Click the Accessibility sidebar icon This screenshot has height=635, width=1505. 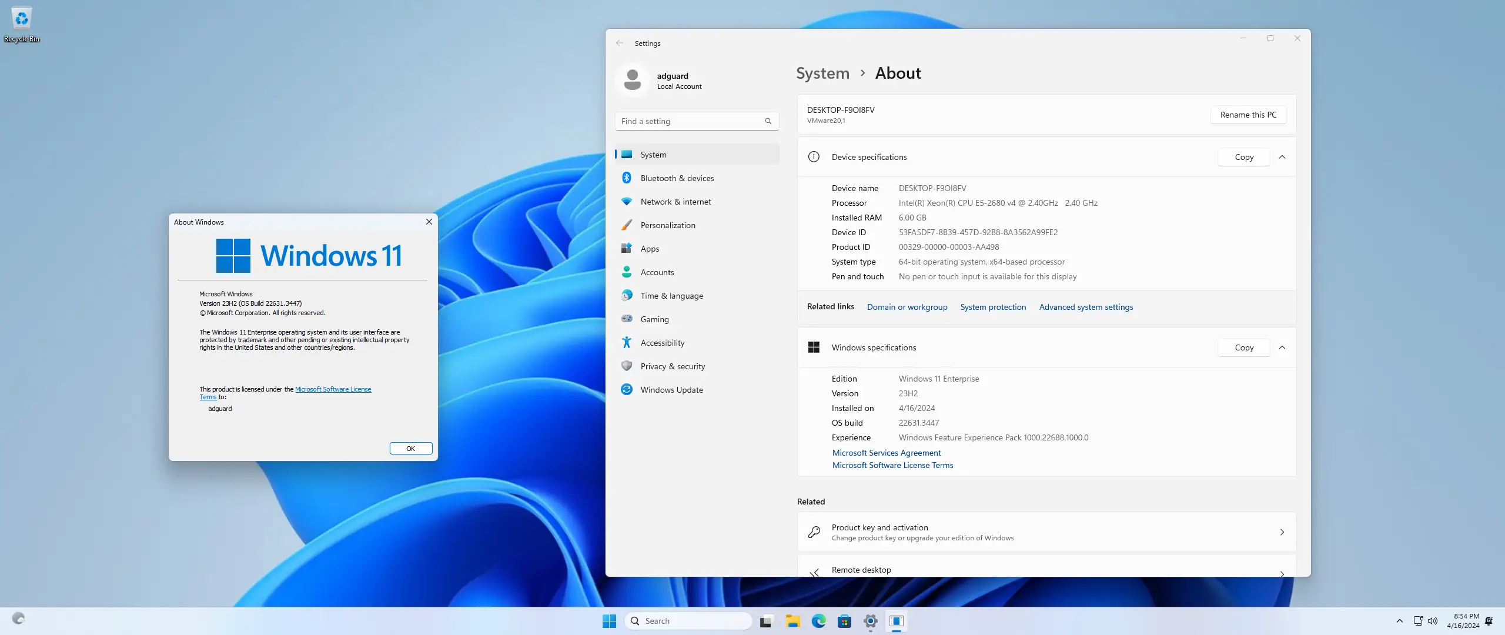pos(626,342)
